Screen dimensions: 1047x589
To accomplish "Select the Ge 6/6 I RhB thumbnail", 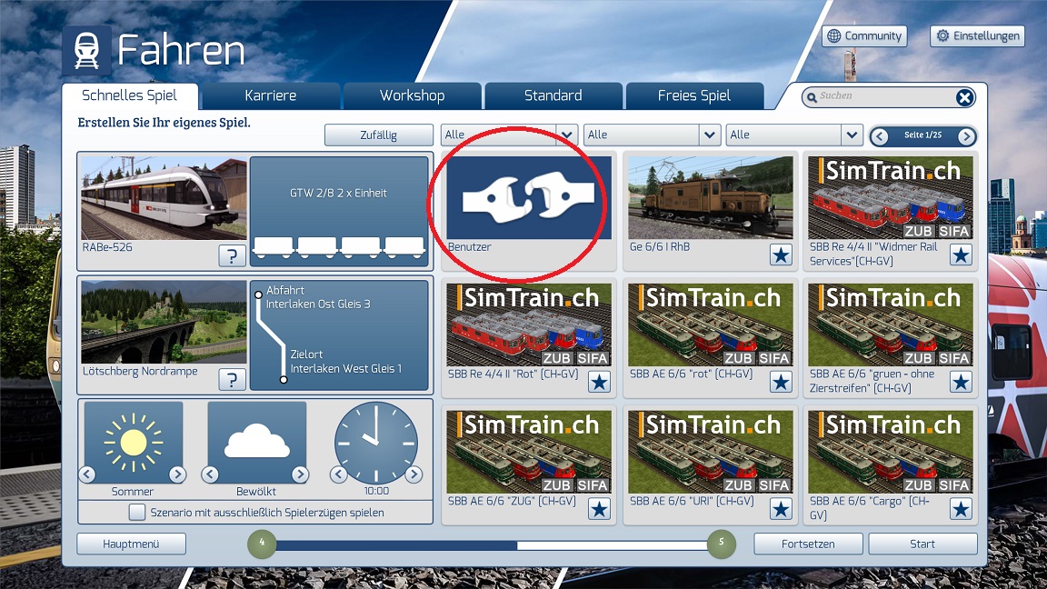I will [711, 197].
